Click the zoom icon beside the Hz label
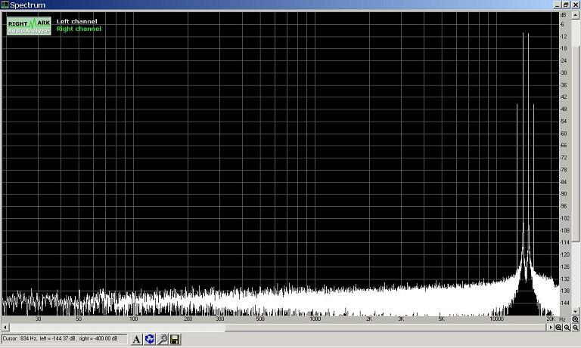This screenshot has height=348, width=581. pyautogui.click(x=574, y=319)
